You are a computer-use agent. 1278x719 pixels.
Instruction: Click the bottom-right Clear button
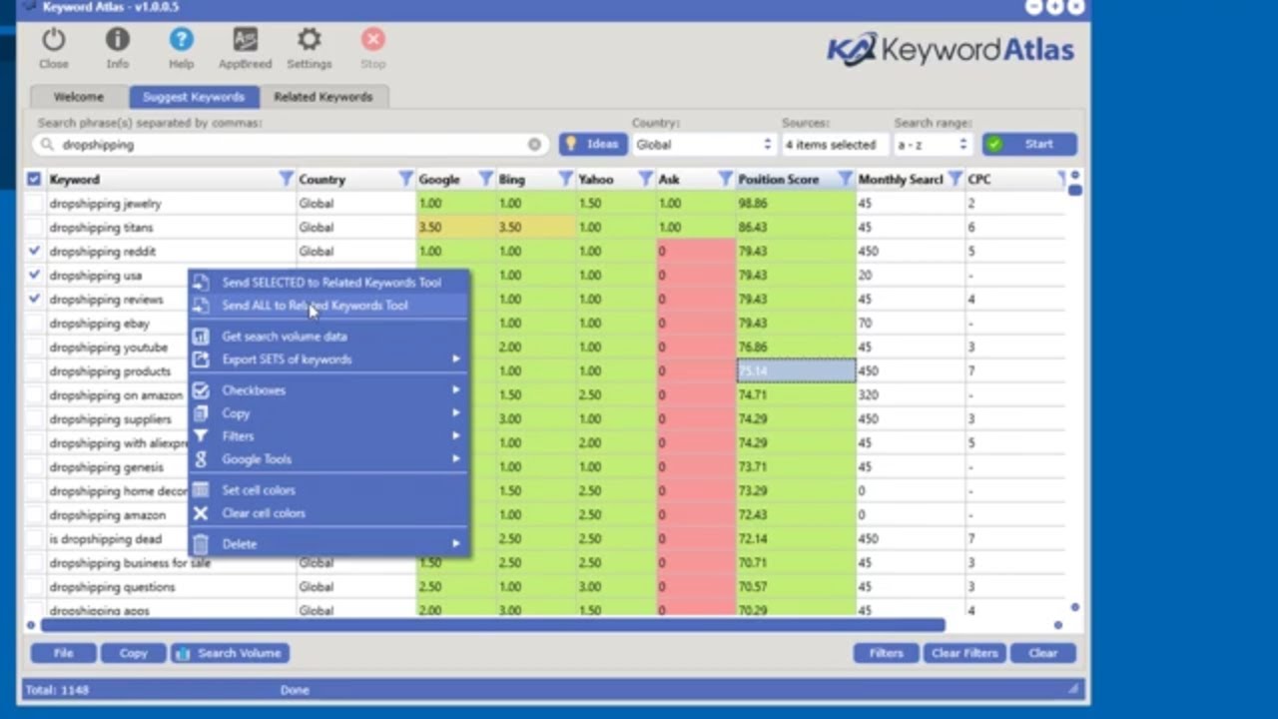point(1042,653)
